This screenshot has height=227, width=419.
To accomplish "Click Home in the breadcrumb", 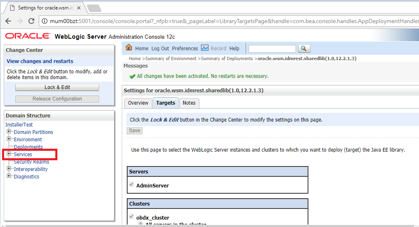I will [135, 59].
